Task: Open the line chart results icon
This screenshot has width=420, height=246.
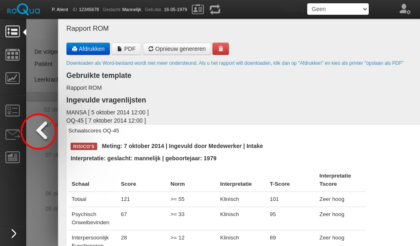Action: point(13,78)
